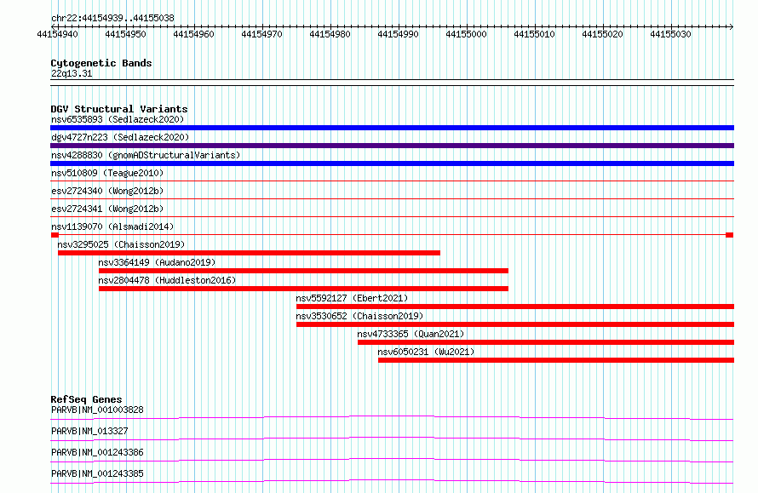The height and width of the screenshot is (493, 758).
Task: Click the thin red line of esv2724340
Action: coord(392,198)
